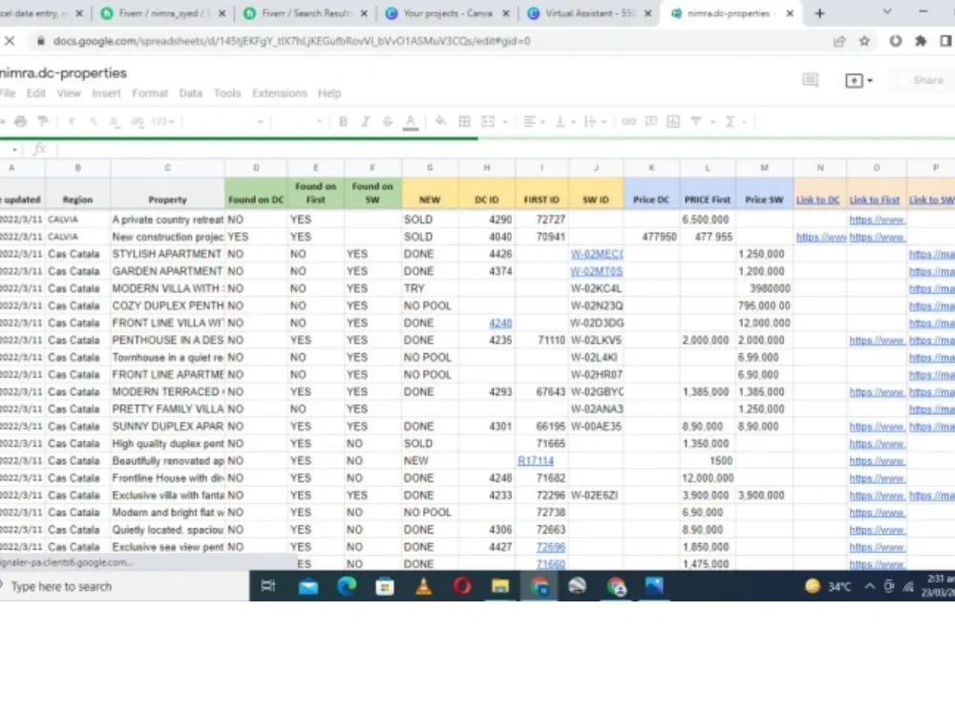The width and height of the screenshot is (955, 716).
Task: Open the File menu
Action: [8, 94]
